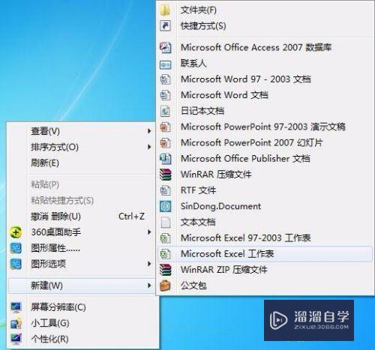Click the 360桌面助手 green icon
Viewport: 375px width, 350px height.
tap(16, 232)
